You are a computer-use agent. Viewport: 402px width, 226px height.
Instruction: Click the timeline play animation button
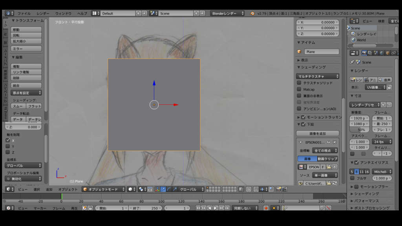tap(216, 208)
